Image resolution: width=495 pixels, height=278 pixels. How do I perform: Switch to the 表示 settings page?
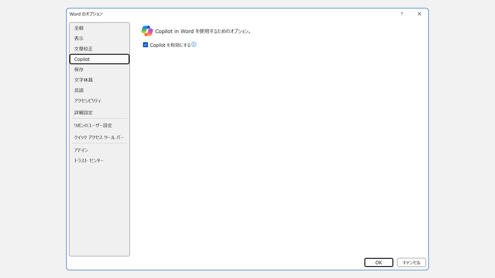(79, 39)
